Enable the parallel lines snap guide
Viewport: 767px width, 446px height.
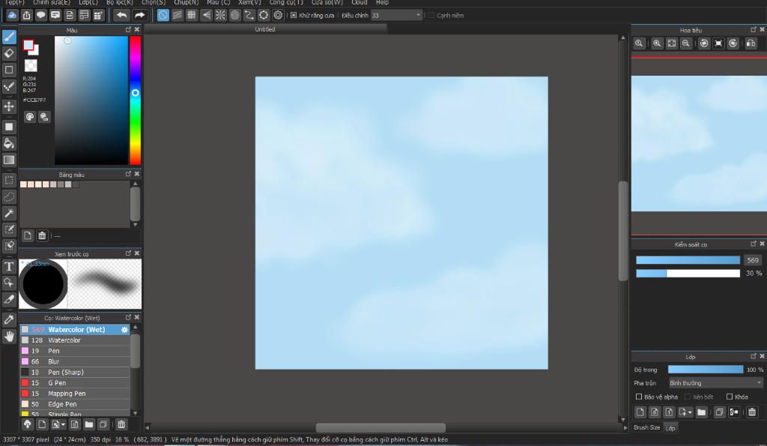[x=177, y=15]
